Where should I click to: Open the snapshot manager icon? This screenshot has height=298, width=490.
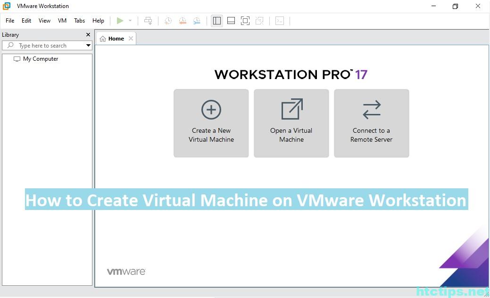pos(197,21)
